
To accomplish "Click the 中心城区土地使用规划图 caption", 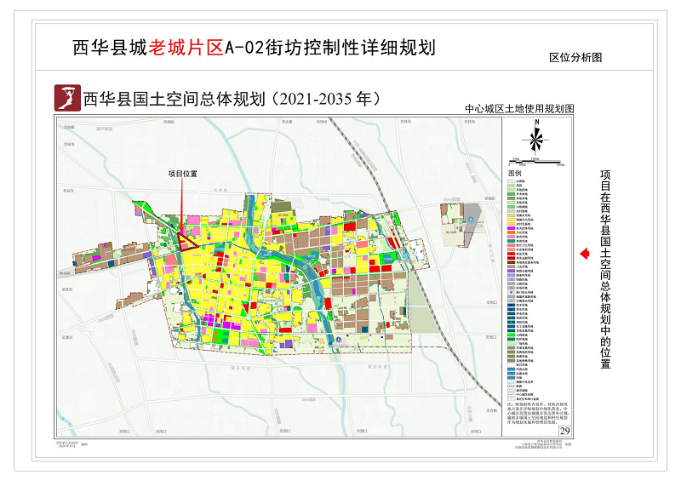I will click(520, 110).
